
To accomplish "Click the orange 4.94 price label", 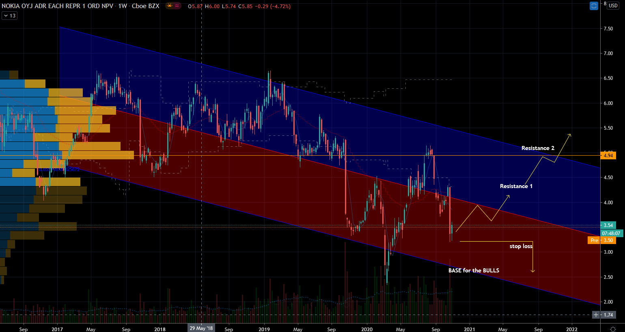I will click(x=608, y=155).
